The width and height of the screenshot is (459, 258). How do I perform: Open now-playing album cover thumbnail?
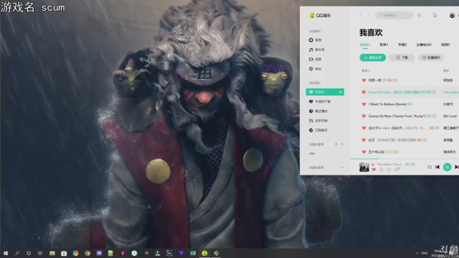[x=364, y=167]
